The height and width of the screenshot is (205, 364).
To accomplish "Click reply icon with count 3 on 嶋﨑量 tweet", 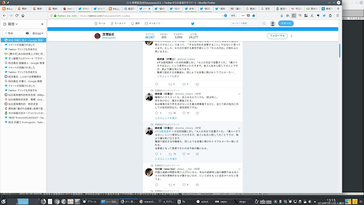I will (x=156, y=113).
